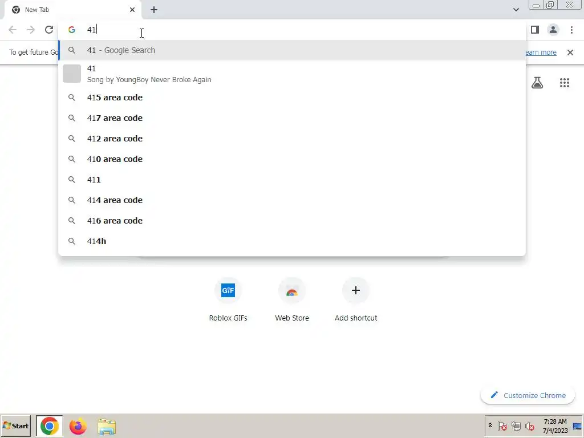Open a new tab with plus button
This screenshot has height=438, width=584.
click(154, 10)
